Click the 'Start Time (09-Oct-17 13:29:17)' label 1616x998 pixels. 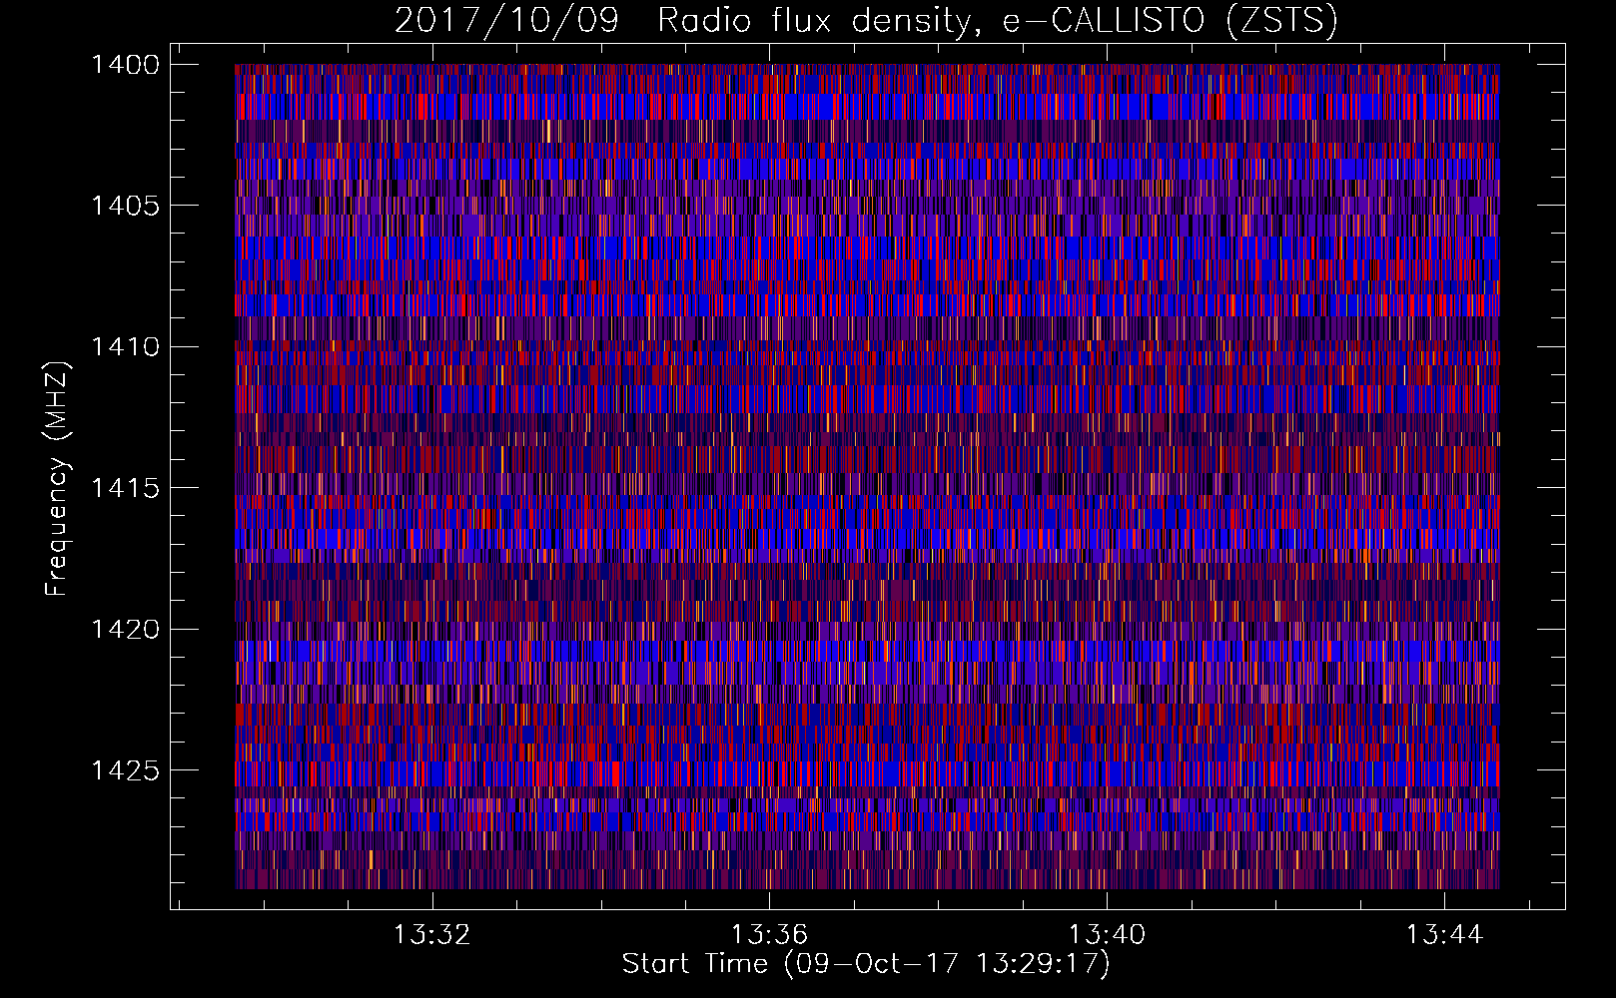[866, 964]
